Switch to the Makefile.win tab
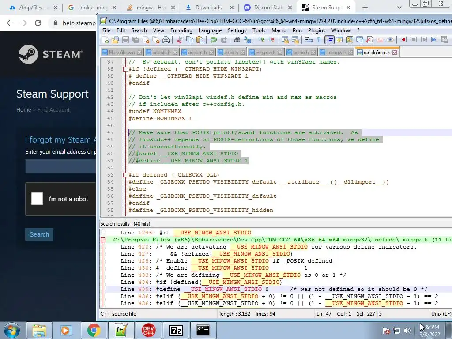452x339 pixels. pyautogui.click(x=122, y=53)
